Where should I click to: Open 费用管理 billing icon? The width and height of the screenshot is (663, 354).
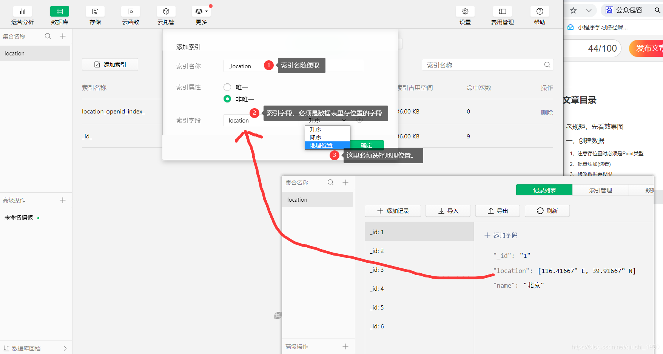[x=503, y=11]
